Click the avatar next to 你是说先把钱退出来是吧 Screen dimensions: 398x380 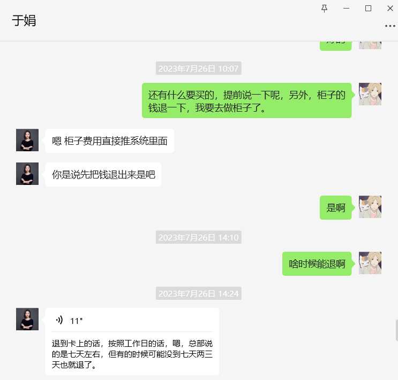[x=27, y=174]
